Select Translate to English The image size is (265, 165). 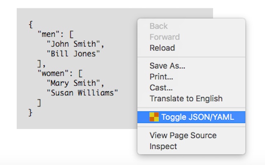(186, 99)
